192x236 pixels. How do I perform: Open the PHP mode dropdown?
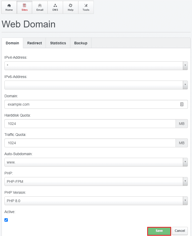tap(96, 181)
